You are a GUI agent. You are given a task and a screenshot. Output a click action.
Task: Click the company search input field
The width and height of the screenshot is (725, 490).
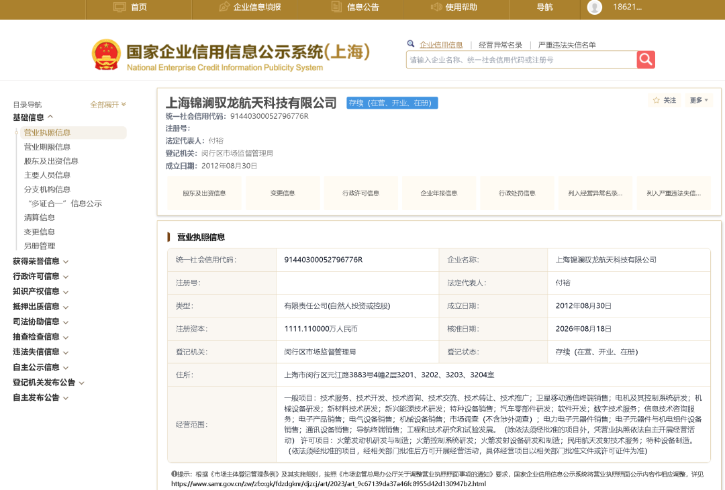pos(522,60)
